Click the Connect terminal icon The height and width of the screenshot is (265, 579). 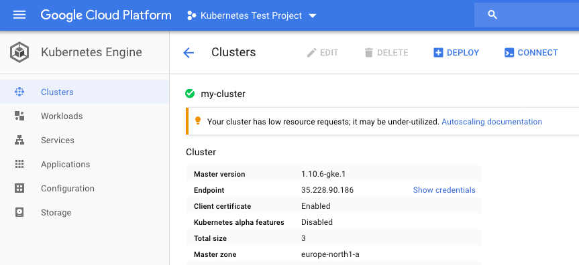509,53
